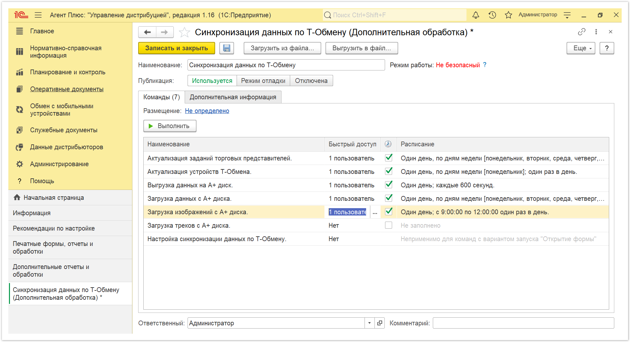630x342 pixels.
Task: Switch to Команды (7) tab
Action: click(162, 97)
